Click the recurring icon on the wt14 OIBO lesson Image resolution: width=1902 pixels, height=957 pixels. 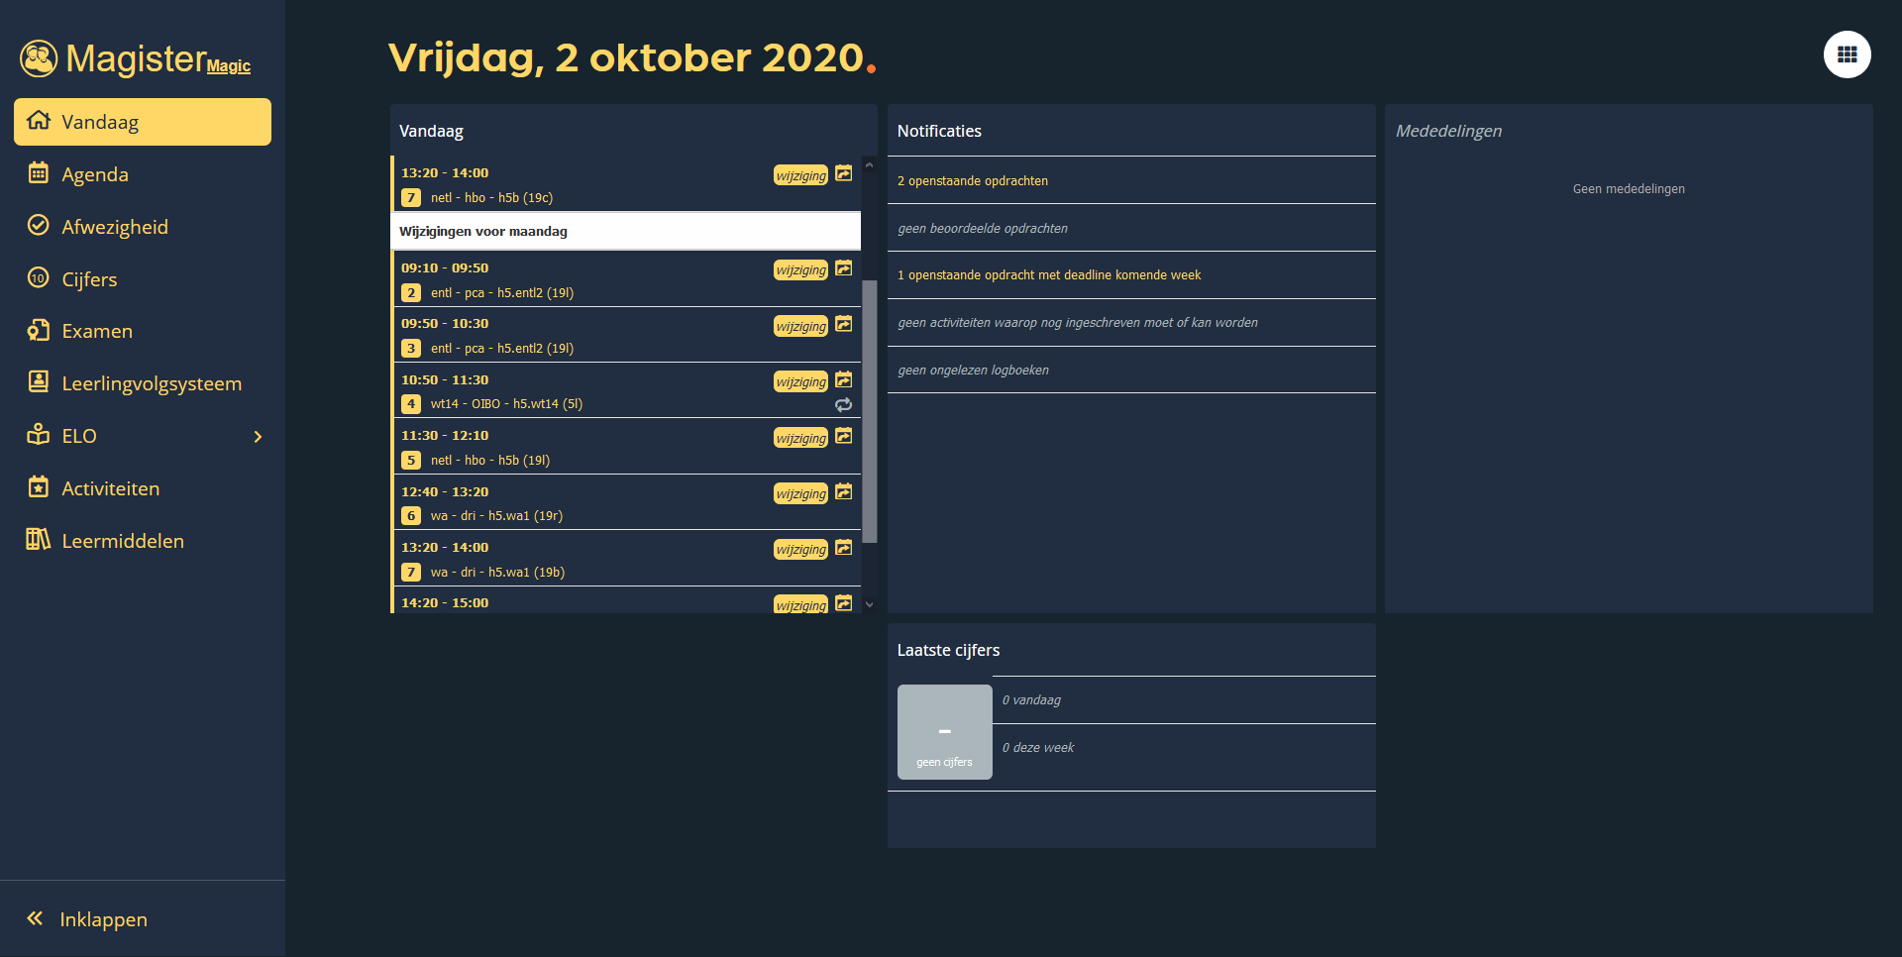(843, 405)
